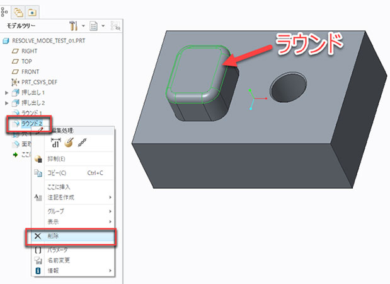Expand the 押し出し 2 feature node

[7, 102]
